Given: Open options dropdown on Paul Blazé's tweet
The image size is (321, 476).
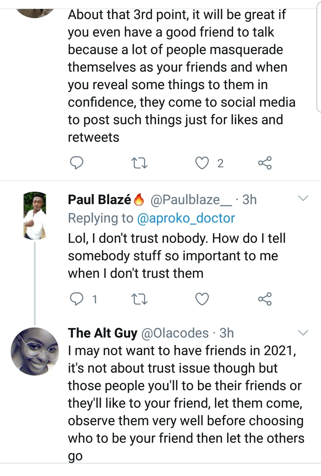Looking at the screenshot, I should coord(303,198).
